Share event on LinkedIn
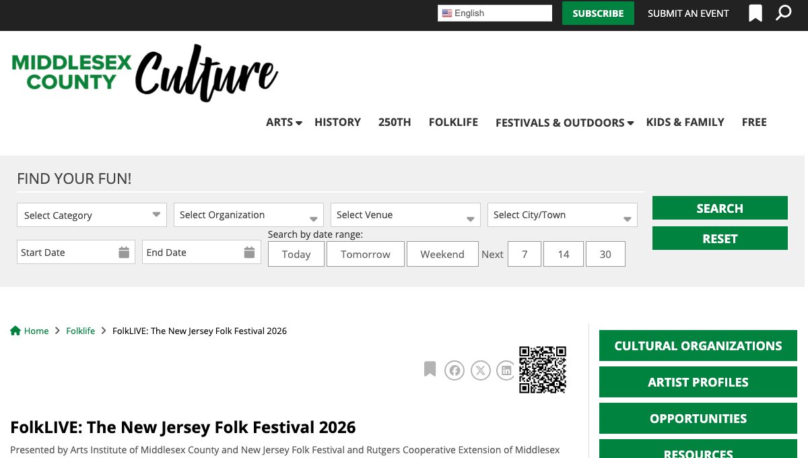Screen dimensions: 808x458 tap(506, 370)
